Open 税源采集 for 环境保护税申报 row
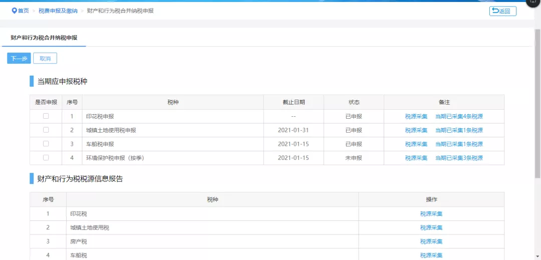The width and height of the screenshot is (541, 260). [416, 158]
